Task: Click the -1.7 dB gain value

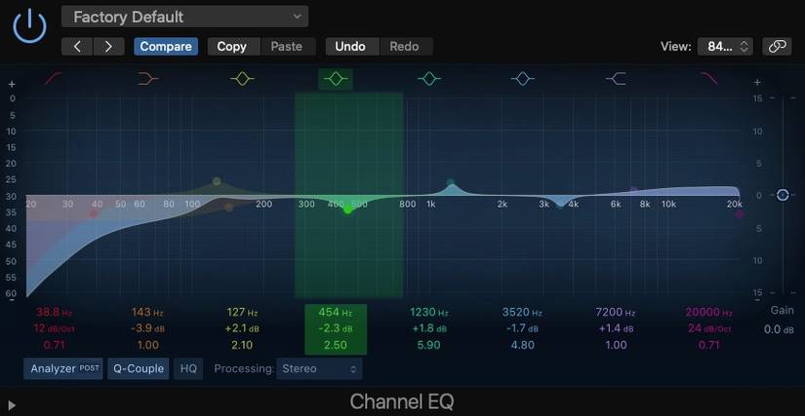Action: pos(523,328)
